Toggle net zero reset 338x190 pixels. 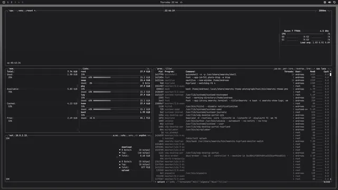click(x=130, y=136)
